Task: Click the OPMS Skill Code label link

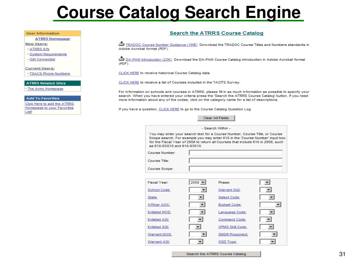Action: tap(233, 227)
